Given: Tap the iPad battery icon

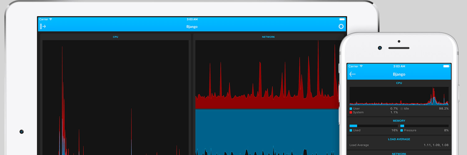Looking at the screenshot, I should [x=342, y=19].
